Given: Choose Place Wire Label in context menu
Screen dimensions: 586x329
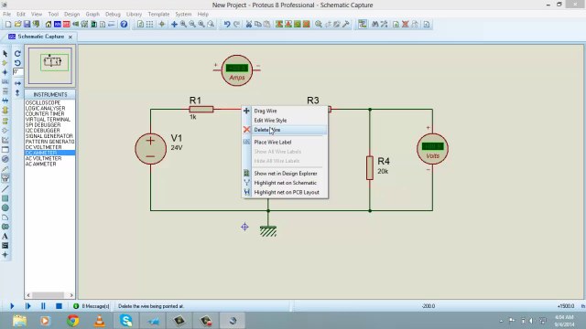Looking at the screenshot, I should pos(285,143).
